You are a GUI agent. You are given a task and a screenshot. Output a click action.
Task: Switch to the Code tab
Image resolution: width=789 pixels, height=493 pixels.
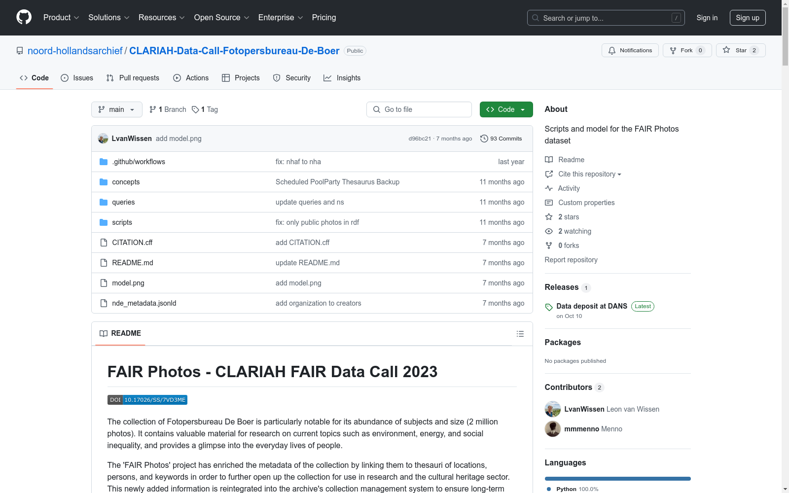[x=35, y=78]
